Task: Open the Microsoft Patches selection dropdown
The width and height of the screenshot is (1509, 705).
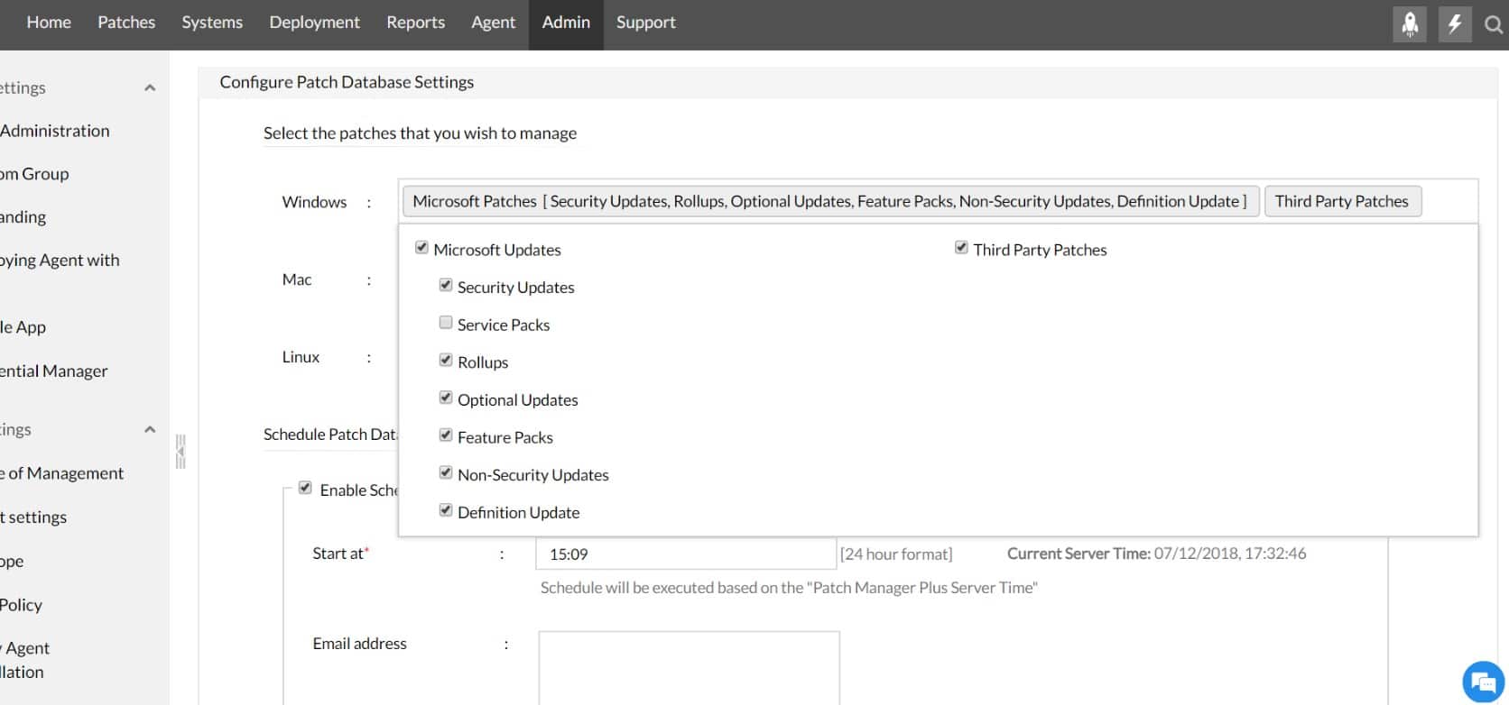Action: (830, 201)
